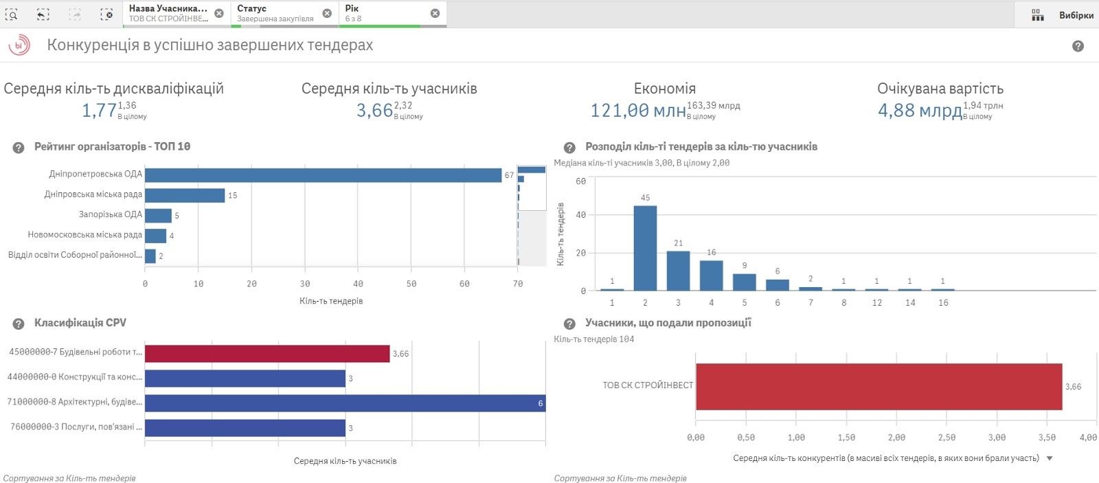The image size is (1099, 483).
Task: Step back one selection
Action: [x=43, y=14]
